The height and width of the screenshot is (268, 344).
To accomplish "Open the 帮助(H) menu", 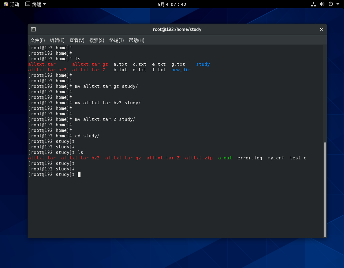I will coord(136,40).
